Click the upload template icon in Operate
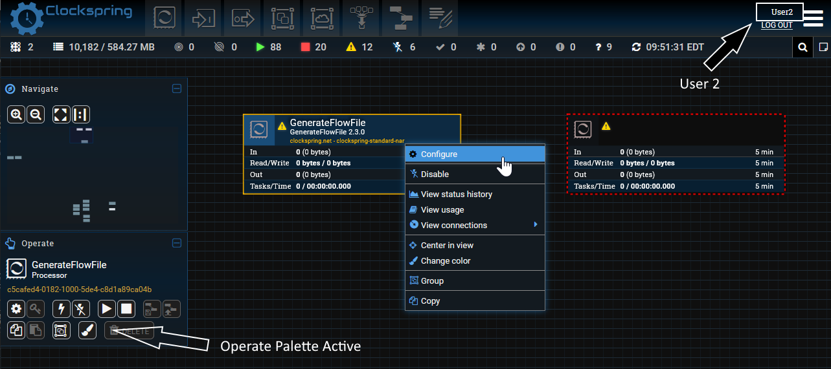The height and width of the screenshot is (369, 831). [x=172, y=309]
